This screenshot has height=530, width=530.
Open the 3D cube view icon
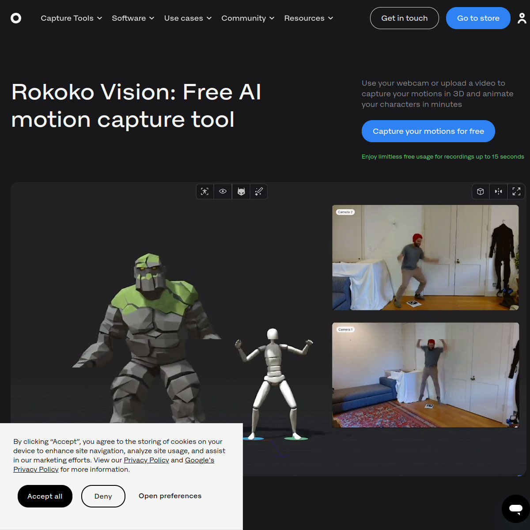[x=480, y=191]
